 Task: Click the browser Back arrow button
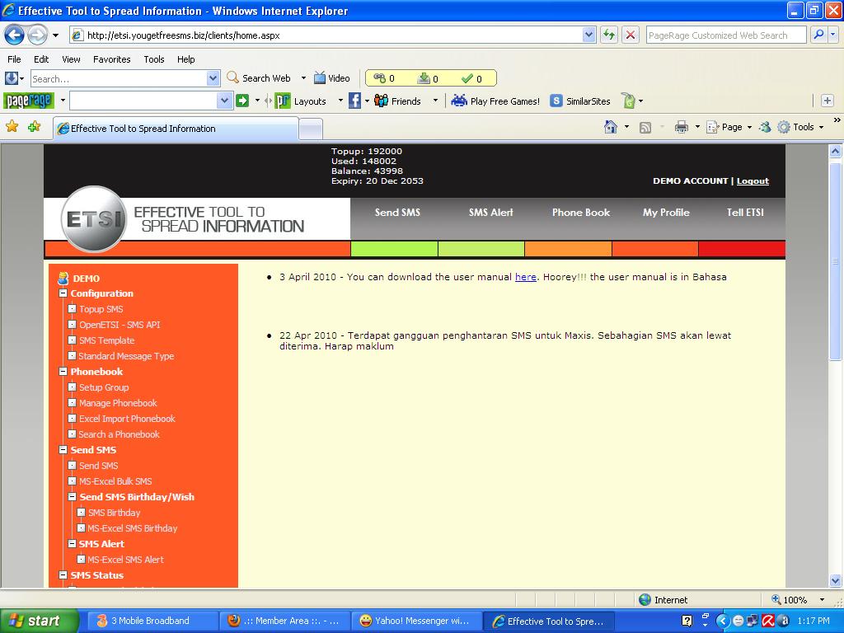point(15,35)
